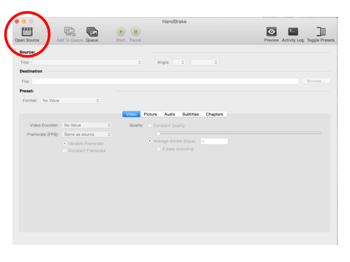Select Average Bitrate (kbps) radio button
350x262 pixels.
pos(150,141)
